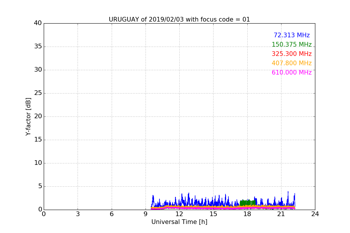Click x-axis tick value 3
Viewport: 350px width, 233px height.
(x=78, y=214)
